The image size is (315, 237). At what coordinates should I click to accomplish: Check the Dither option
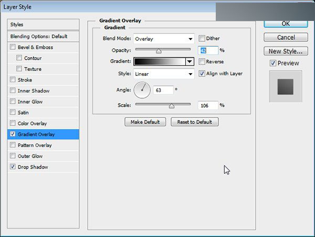[x=202, y=38]
